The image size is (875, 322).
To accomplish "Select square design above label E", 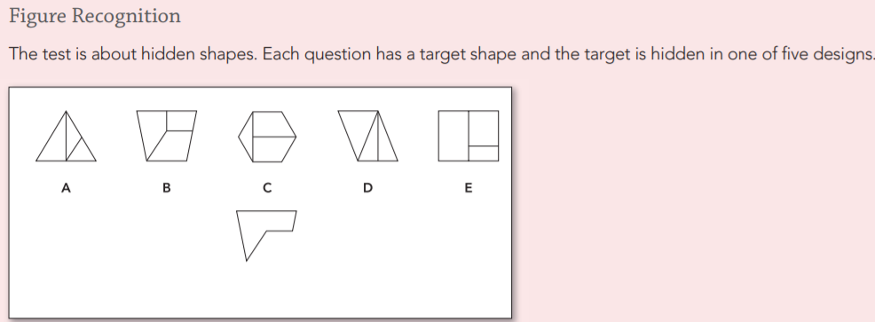I will coord(469,136).
